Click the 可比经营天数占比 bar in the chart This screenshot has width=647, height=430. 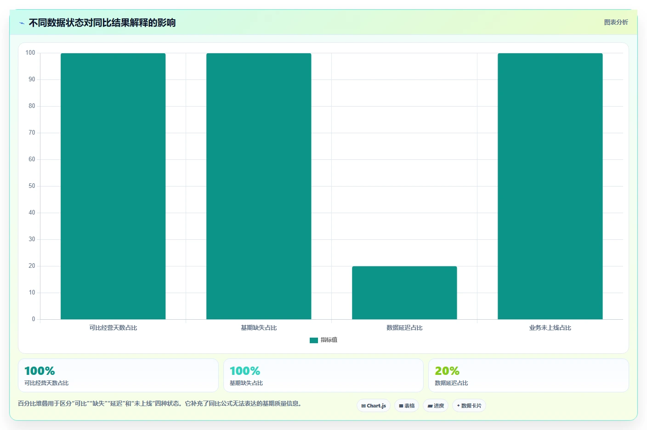tap(113, 186)
